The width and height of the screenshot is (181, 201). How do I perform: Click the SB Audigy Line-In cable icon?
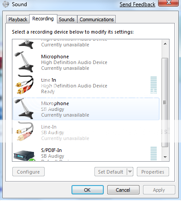tap(25, 131)
